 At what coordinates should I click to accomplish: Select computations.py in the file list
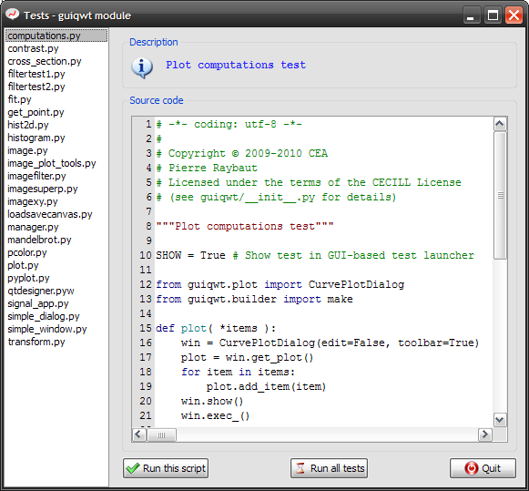click(x=56, y=36)
